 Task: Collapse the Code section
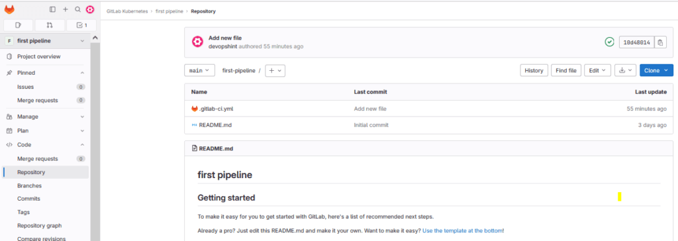coord(82,145)
